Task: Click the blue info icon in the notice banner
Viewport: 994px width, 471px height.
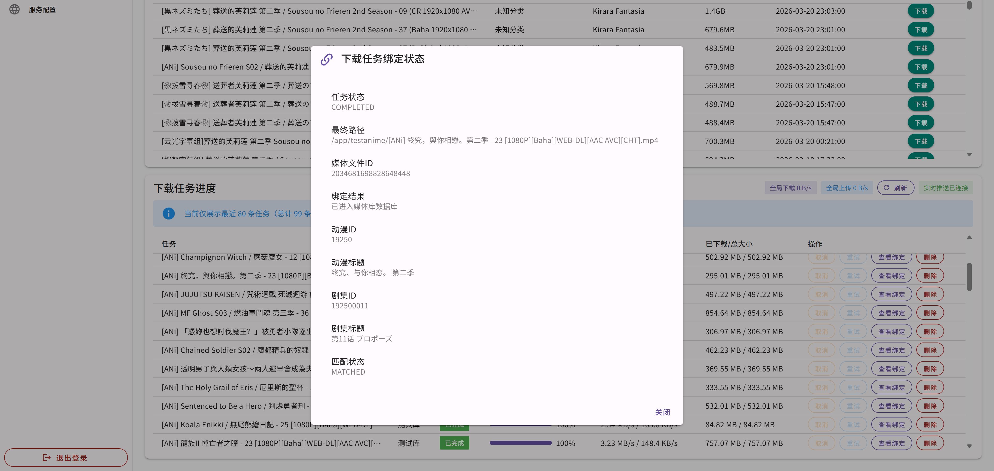Action: pos(169,214)
